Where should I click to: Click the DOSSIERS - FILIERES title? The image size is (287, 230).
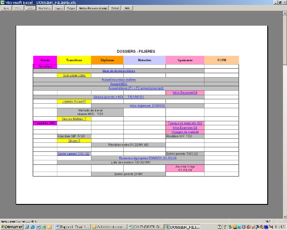point(136,51)
